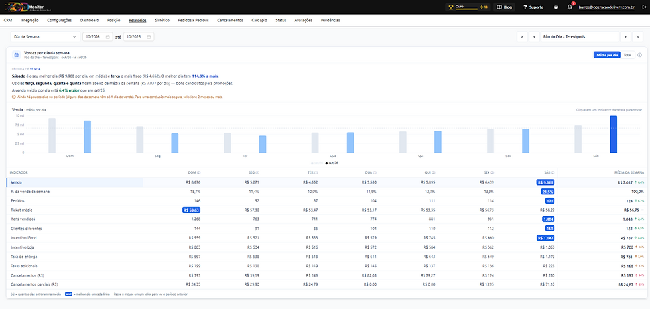This screenshot has height=309, width=650.
Task: Click the out/26 Sáb dark blue bar
Action: pyautogui.click(x=613, y=134)
